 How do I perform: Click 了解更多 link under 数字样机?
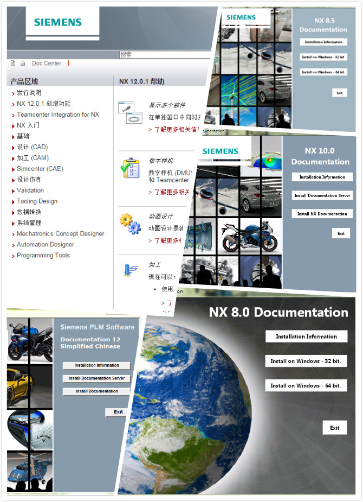pos(170,192)
